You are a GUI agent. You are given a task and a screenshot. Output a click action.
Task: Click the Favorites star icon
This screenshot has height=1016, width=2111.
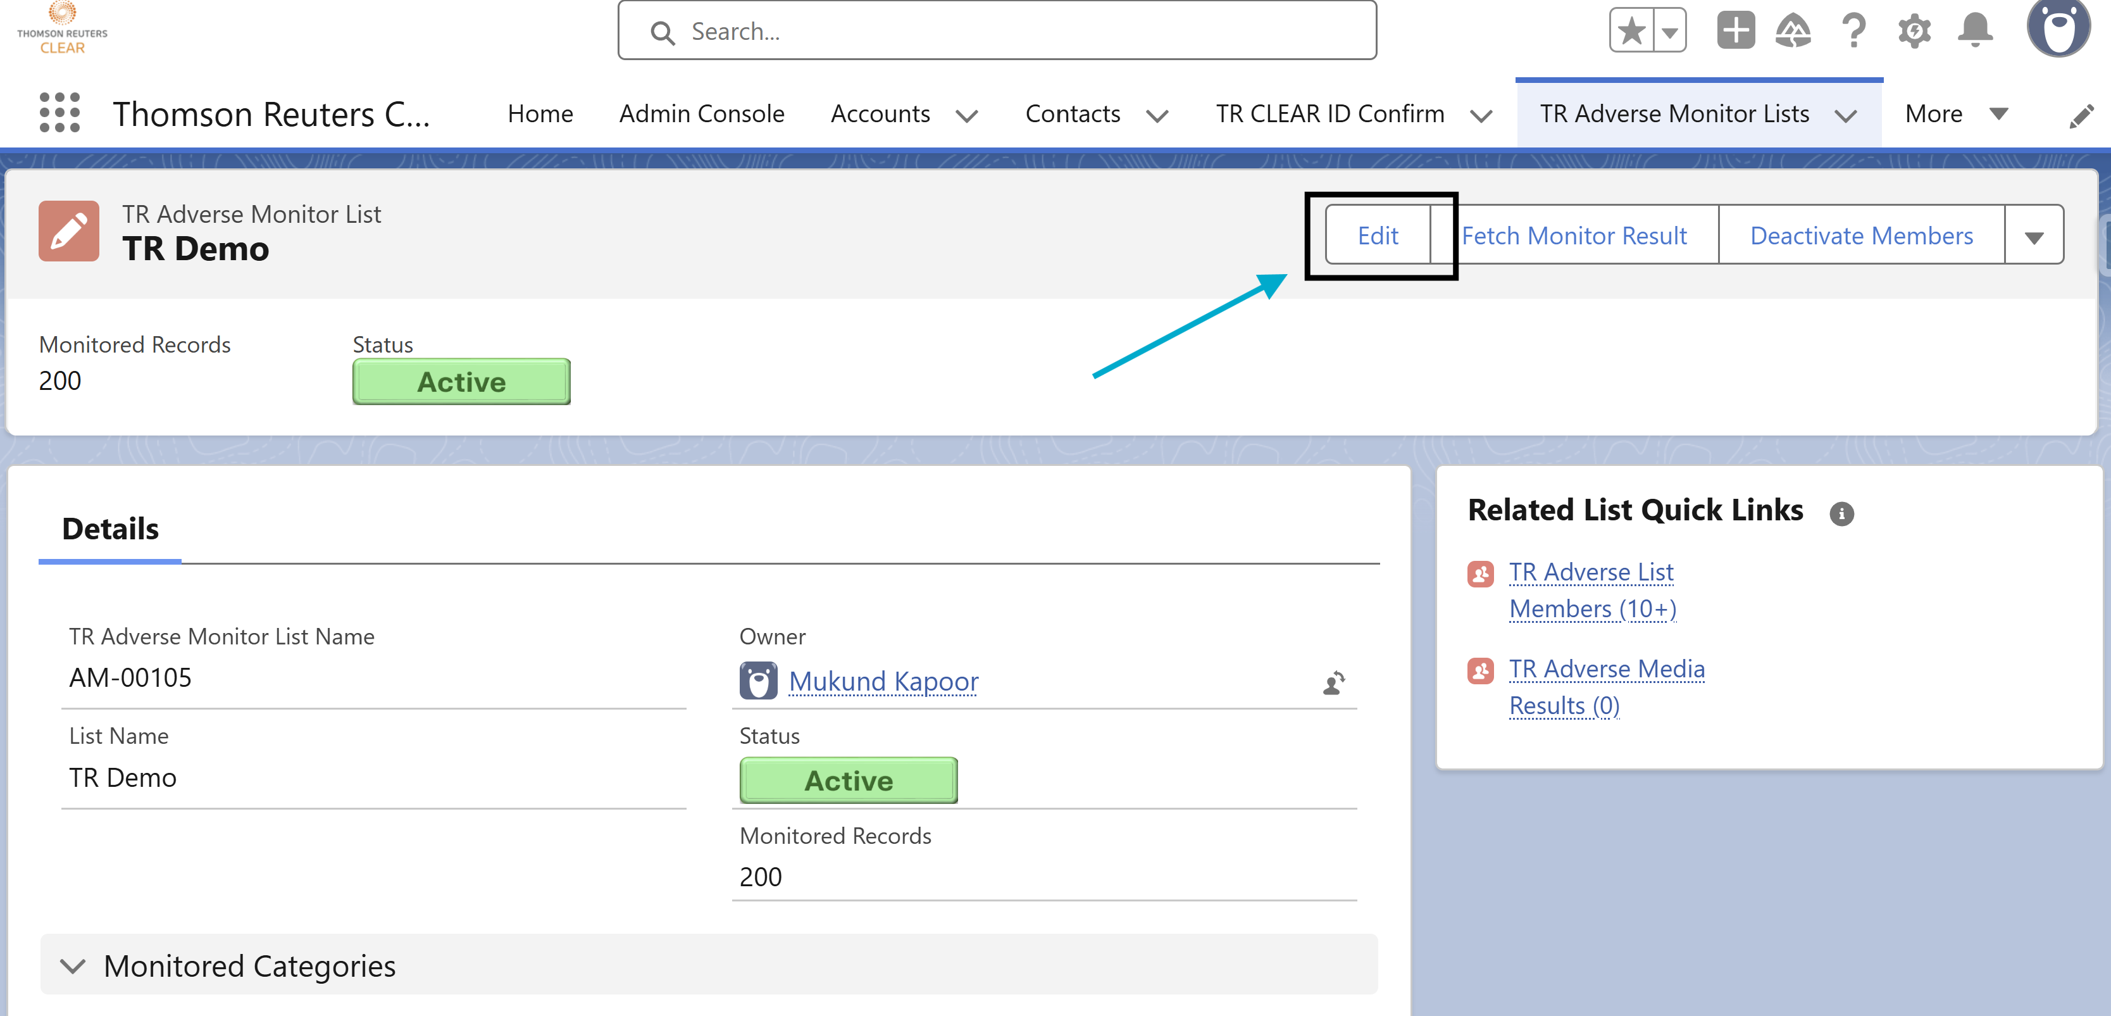click(1631, 31)
